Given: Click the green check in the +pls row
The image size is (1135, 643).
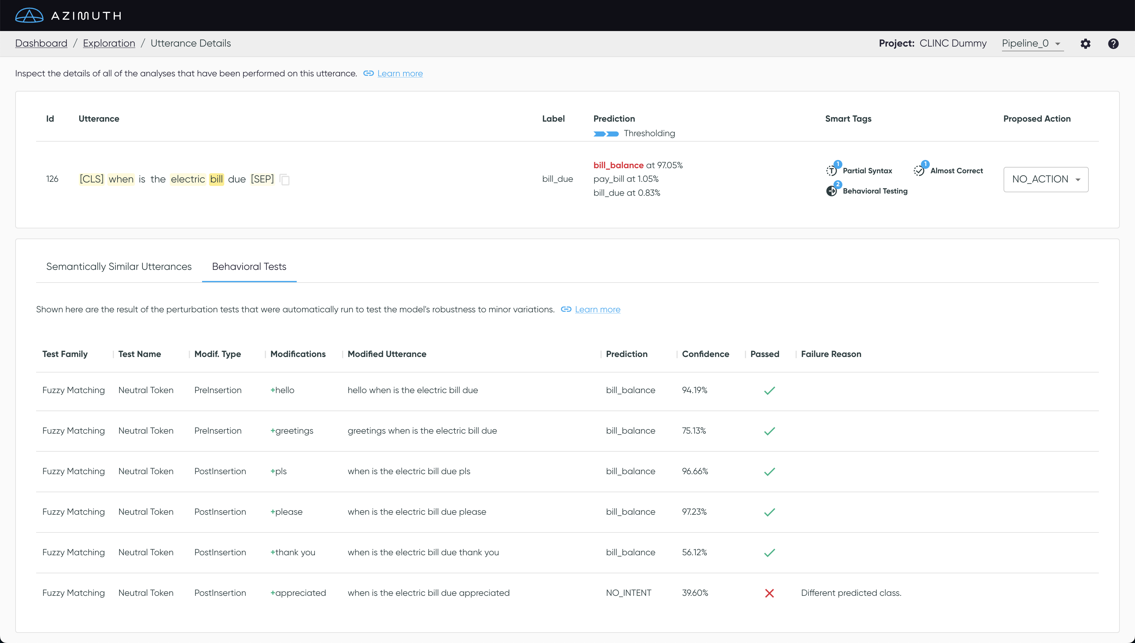Looking at the screenshot, I should coord(770,472).
